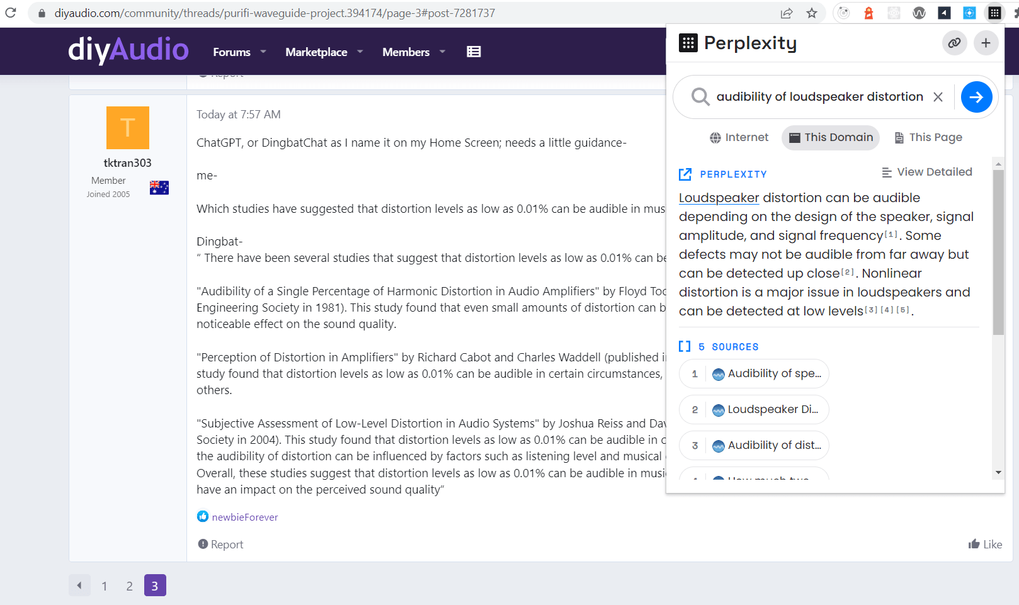
Task: Open citation [4] in the answer
Action: click(x=887, y=310)
